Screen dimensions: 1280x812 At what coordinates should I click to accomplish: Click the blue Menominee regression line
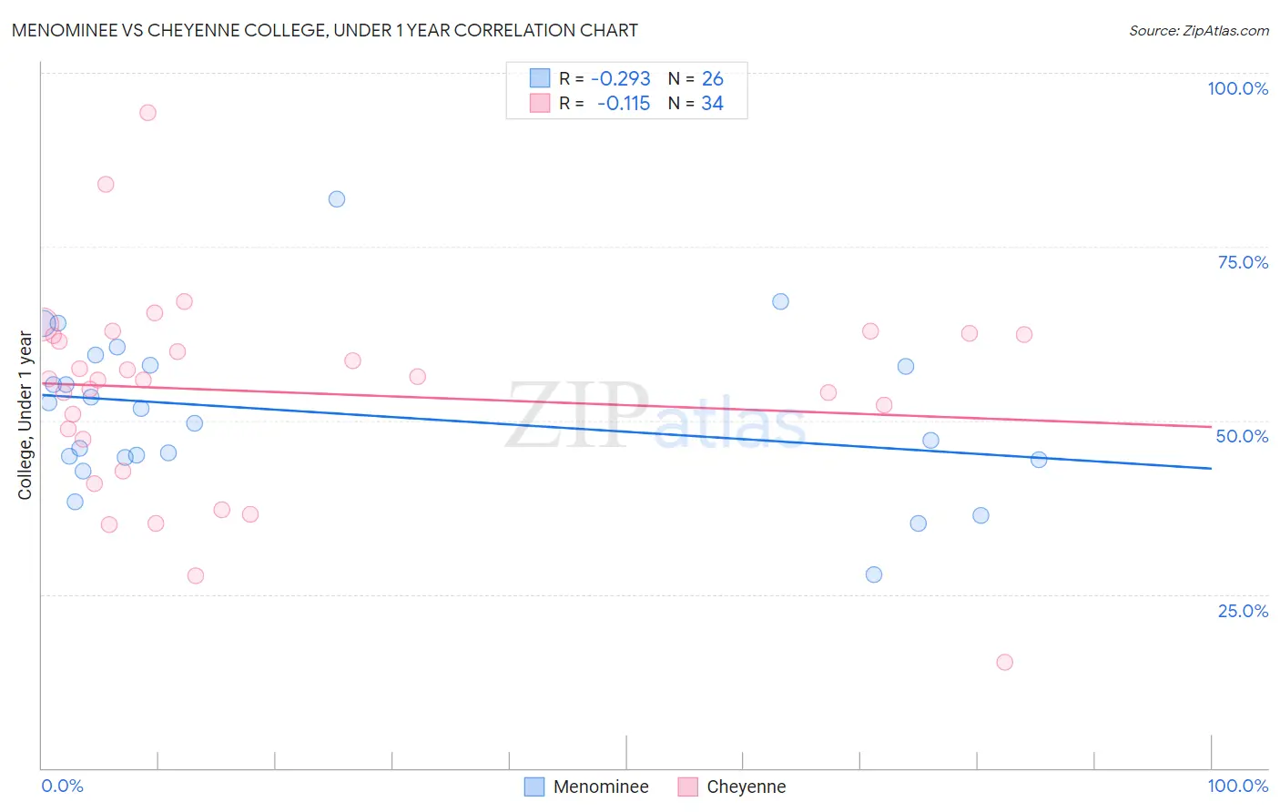pyautogui.click(x=626, y=431)
